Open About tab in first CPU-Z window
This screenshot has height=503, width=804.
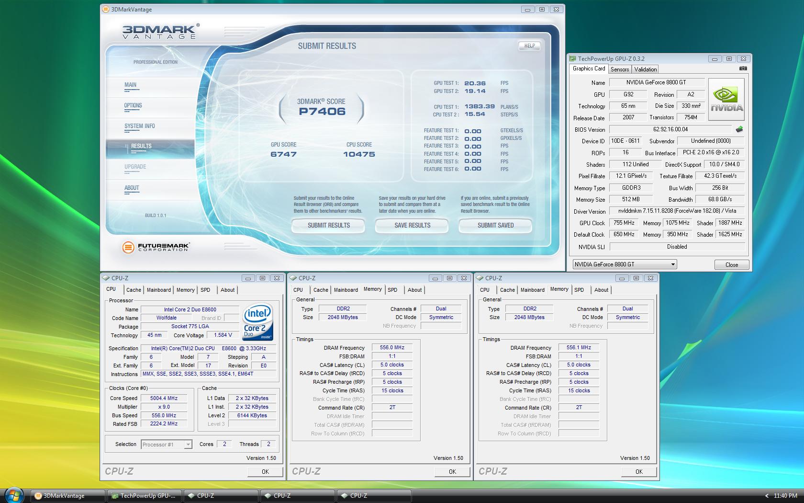tap(227, 290)
